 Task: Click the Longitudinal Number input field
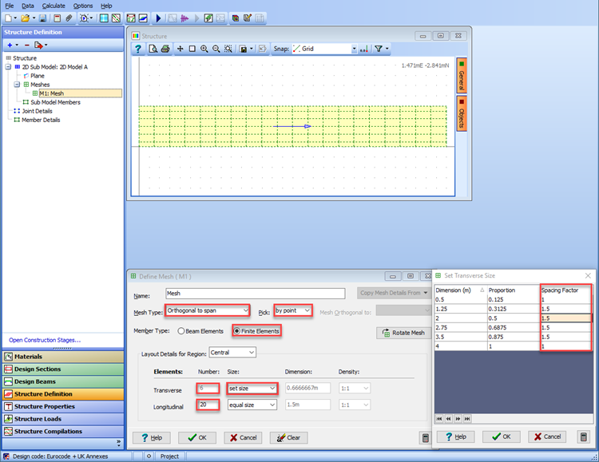(208, 405)
